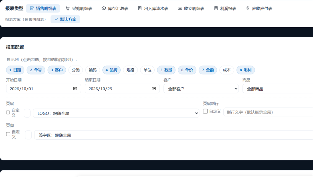Open the 库存汇总表 report tab
313x177 pixels.
tap(115, 8)
